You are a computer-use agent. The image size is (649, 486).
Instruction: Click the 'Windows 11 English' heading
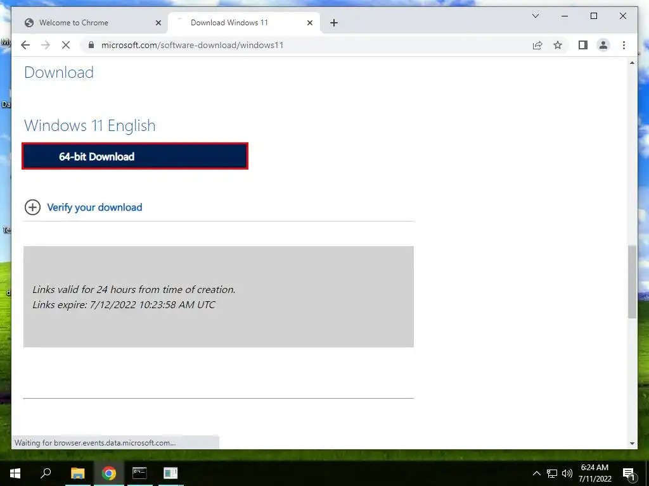click(x=90, y=126)
